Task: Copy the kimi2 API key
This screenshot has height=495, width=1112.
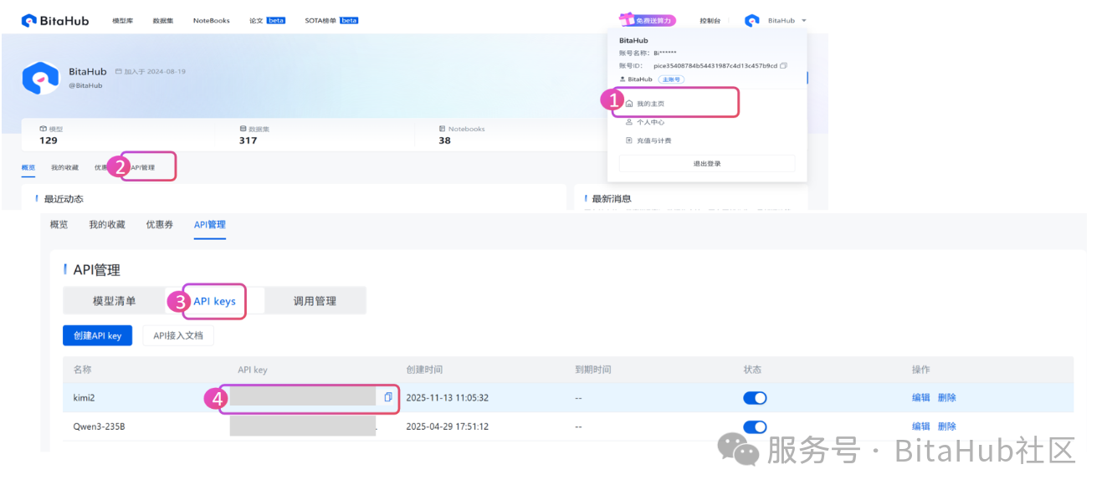Action: pyautogui.click(x=388, y=397)
